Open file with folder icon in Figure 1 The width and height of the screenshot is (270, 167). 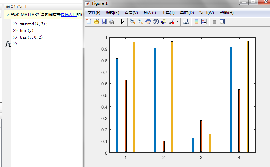pos(96,22)
